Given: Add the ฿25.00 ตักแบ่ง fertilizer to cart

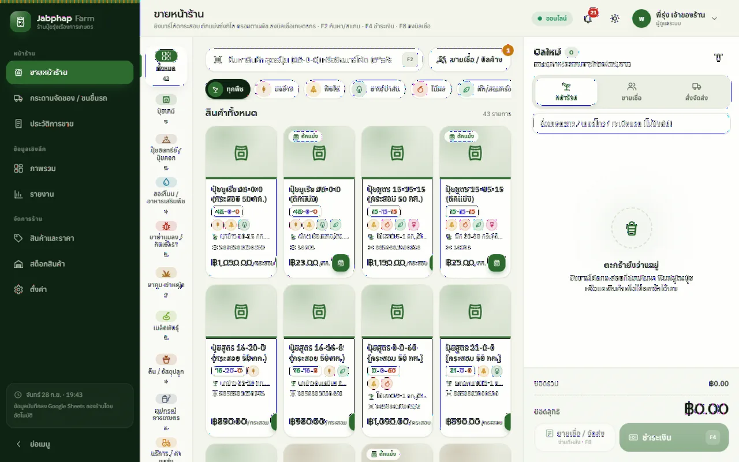Looking at the screenshot, I should (x=497, y=263).
